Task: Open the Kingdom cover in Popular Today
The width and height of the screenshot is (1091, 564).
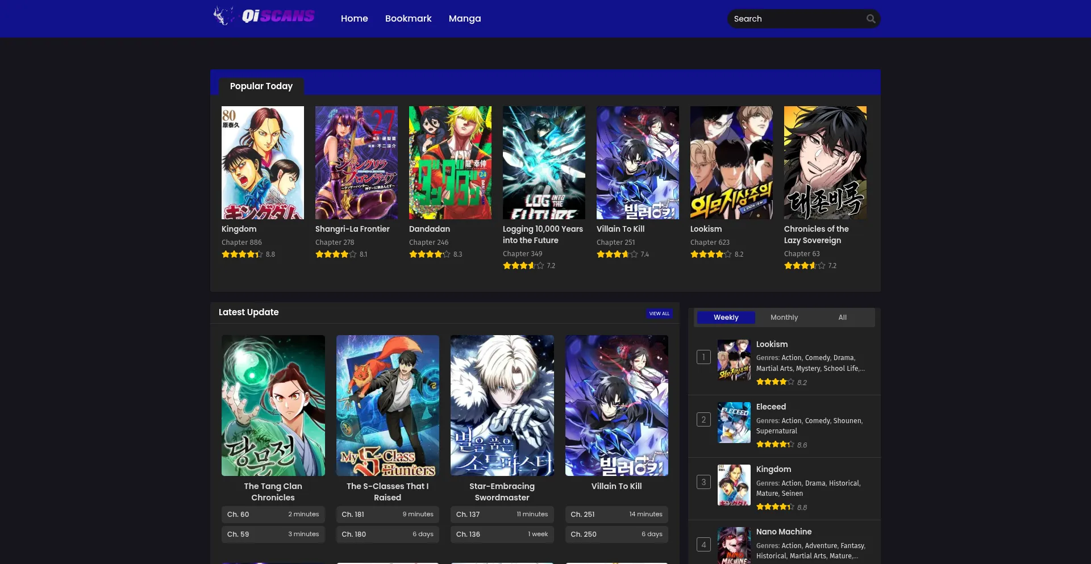Action: [x=263, y=162]
